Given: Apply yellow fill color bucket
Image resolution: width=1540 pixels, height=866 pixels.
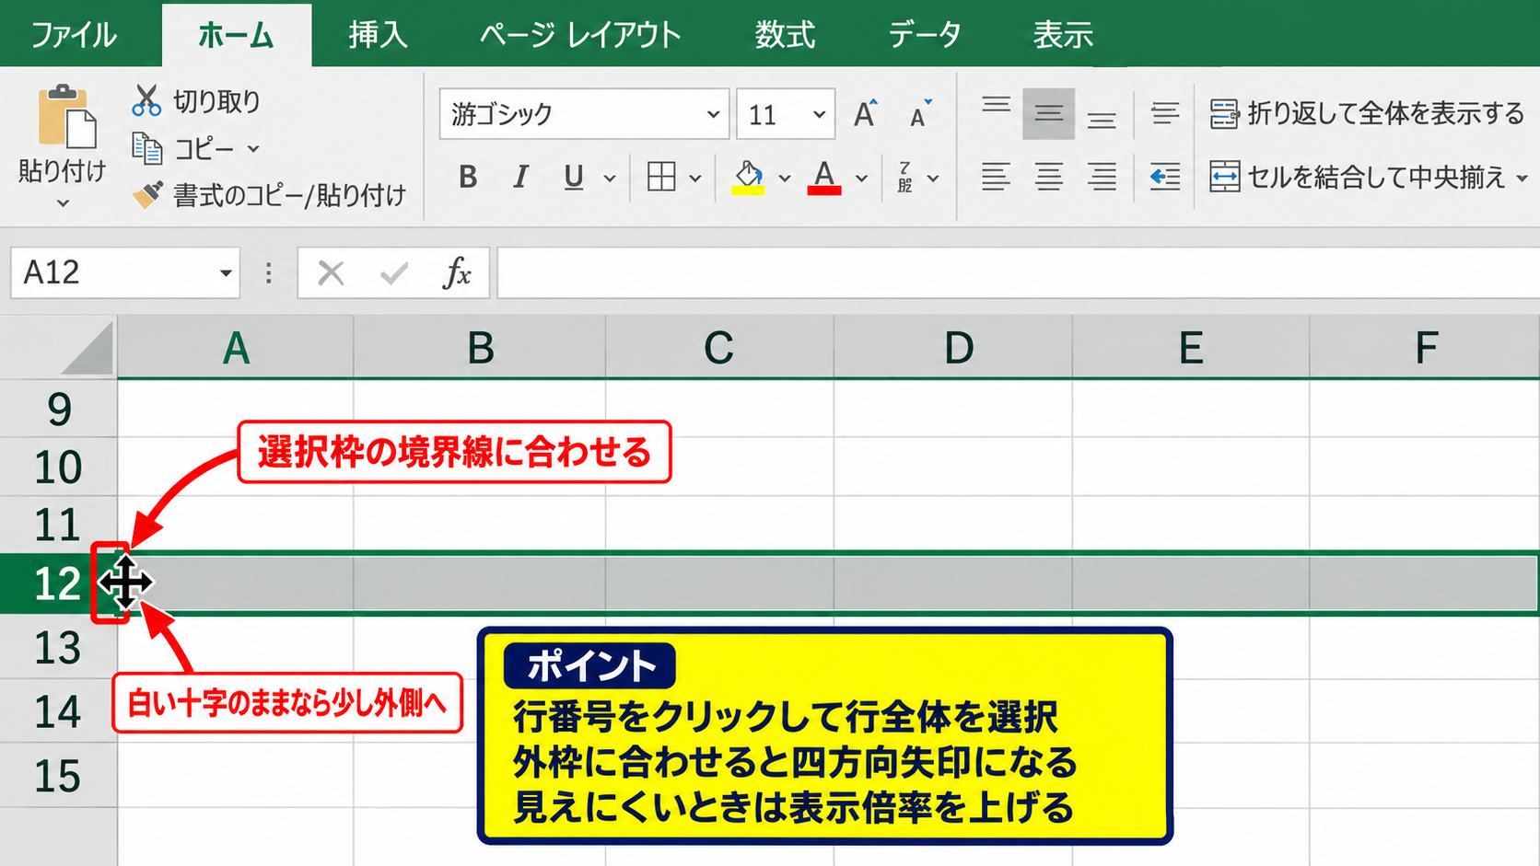Looking at the screenshot, I should pos(748,177).
